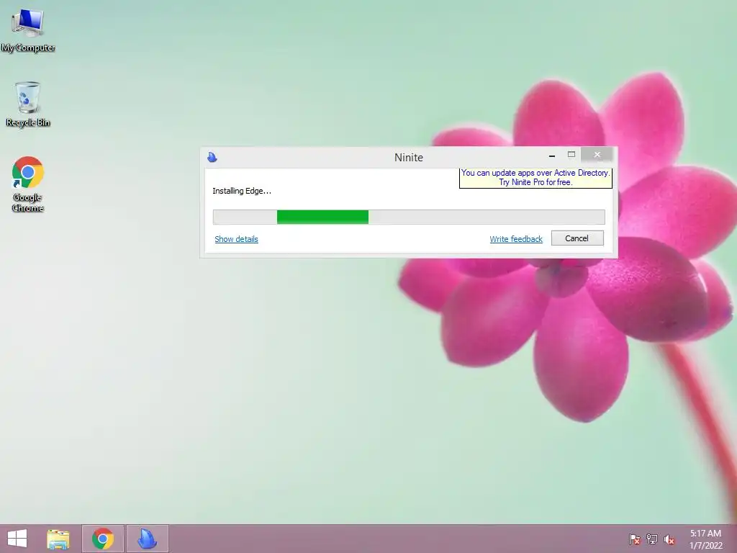The width and height of the screenshot is (737, 553).
Task: Click the Ninite icon in the dialog title bar
Action: (x=212, y=157)
